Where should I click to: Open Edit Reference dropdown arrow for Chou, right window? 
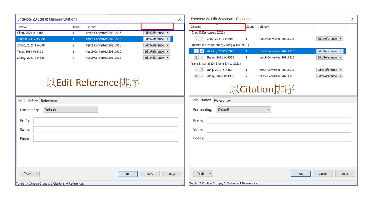click(x=341, y=39)
